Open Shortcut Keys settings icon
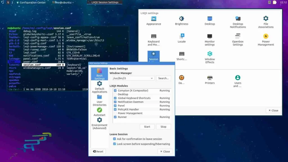Image resolution: width=288 pixels, height=162 pixels. pyautogui.click(x=181, y=56)
